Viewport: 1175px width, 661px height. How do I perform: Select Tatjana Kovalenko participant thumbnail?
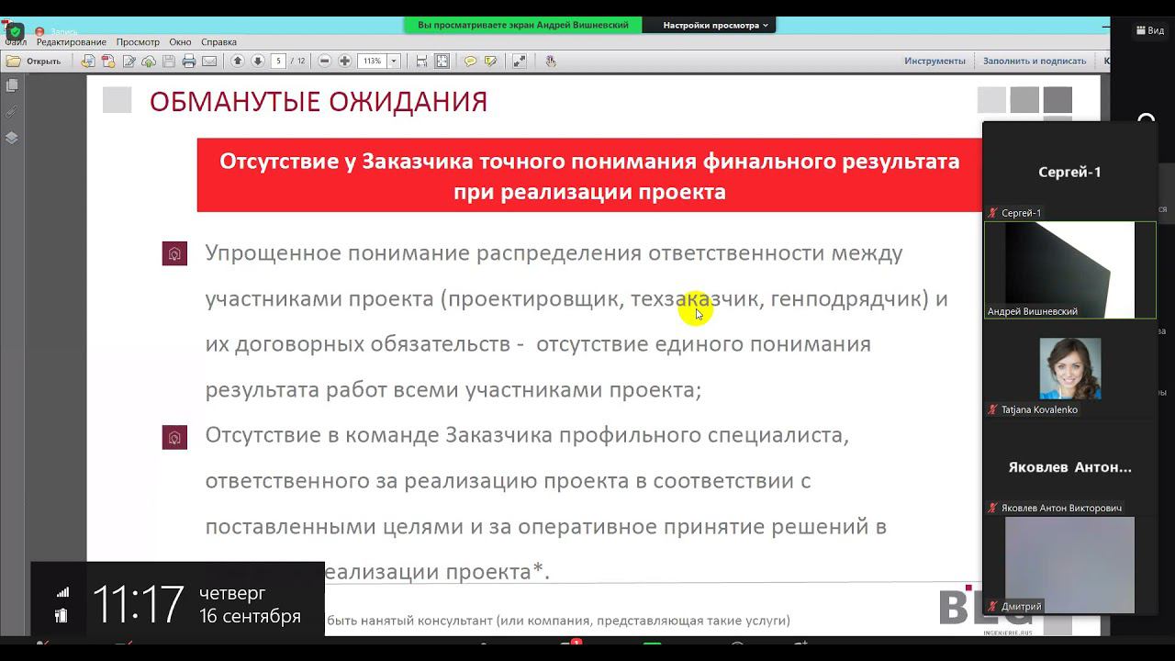(x=1069, y=368)
